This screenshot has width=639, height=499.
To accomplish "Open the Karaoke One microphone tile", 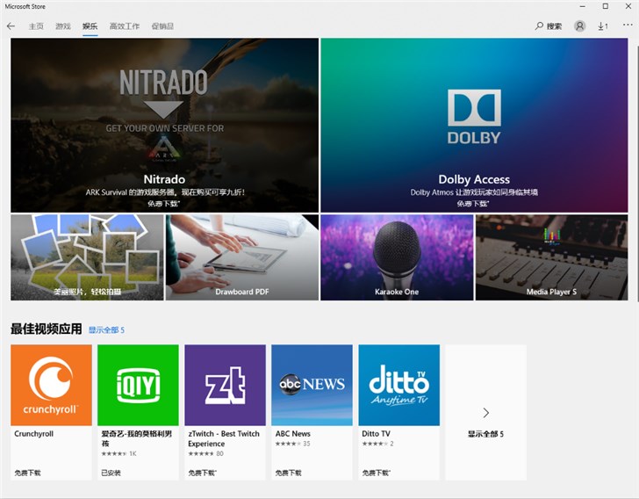I will tap(397, 257).
